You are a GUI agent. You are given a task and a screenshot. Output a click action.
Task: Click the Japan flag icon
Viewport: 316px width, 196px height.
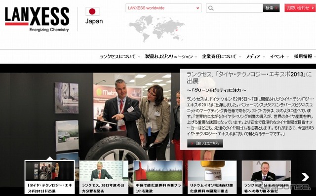[92, 11]
